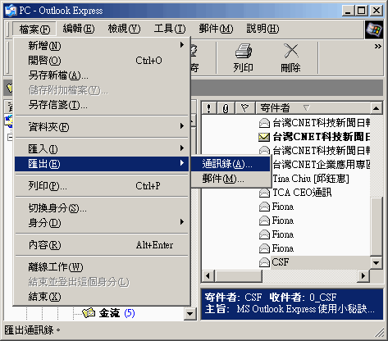The image size is (388, 341).
Task: Open the unread 台灣CNET科技新聞 bold message envelope
Action: click(264, 137)
